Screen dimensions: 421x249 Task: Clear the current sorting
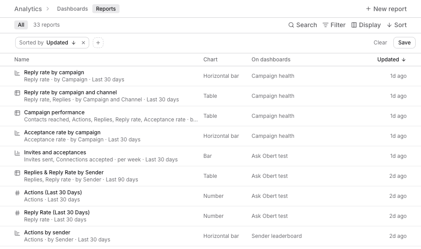(x=380, y=43)
